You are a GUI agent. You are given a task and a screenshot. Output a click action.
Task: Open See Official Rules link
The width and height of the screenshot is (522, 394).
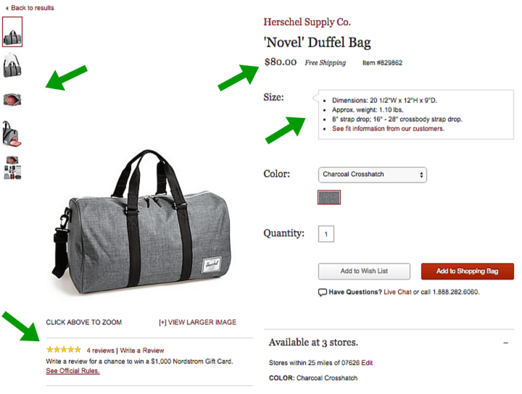click(72, 371)
